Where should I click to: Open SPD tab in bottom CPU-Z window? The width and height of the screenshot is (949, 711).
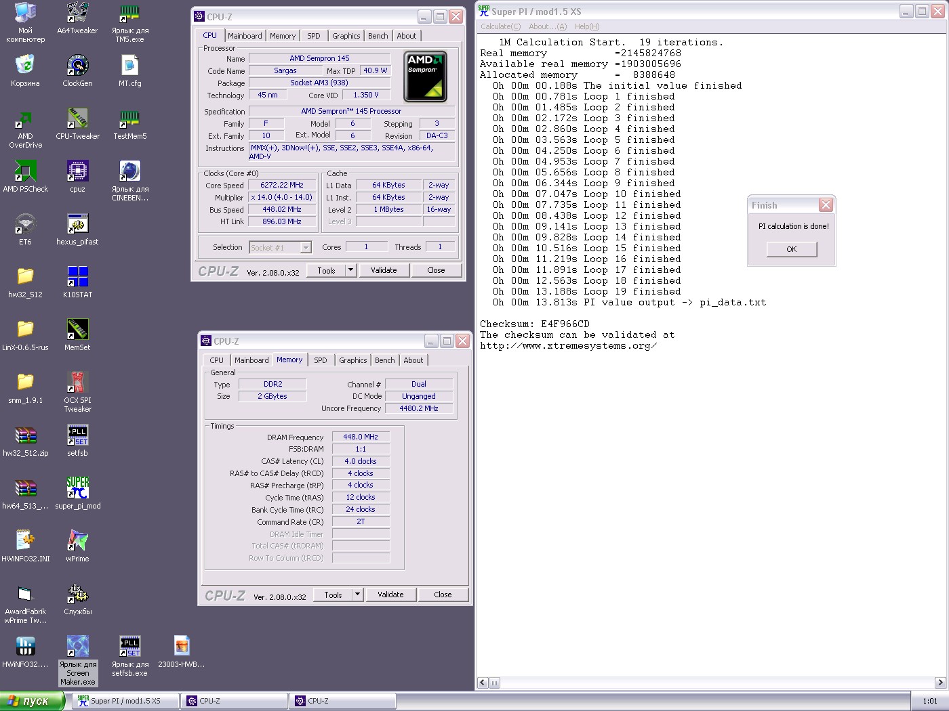[321, 360]
